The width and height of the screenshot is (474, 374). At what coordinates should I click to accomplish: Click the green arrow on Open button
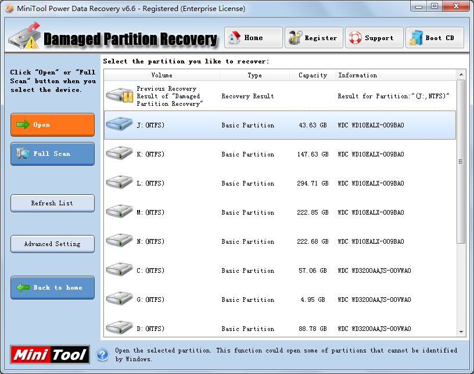click(23, 124)
